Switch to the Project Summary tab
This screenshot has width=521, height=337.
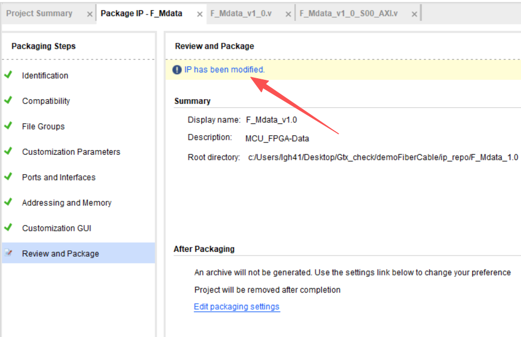[x=39, y=13]
